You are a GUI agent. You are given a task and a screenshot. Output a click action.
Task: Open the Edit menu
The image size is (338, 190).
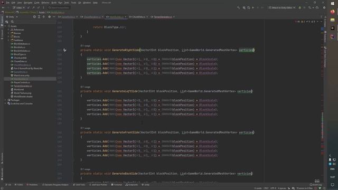click(x=13, y=3)
